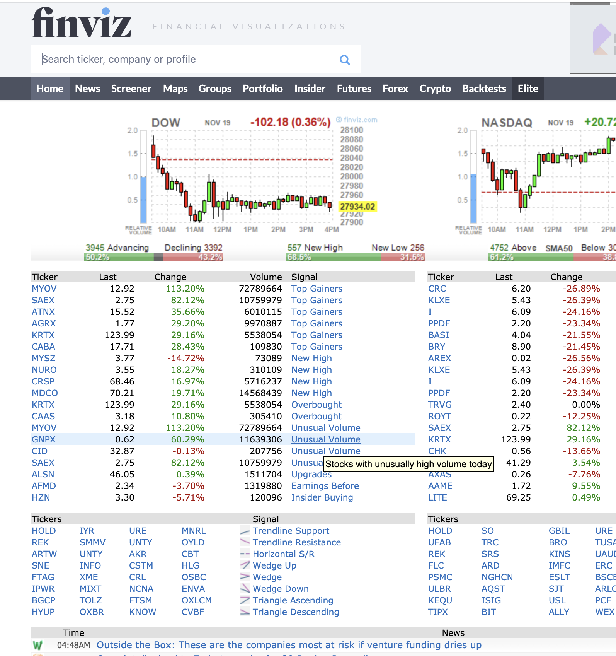Read the Outside the Box news headline
The width and height of the screenshot is (616, 656).
click(289, 645)
